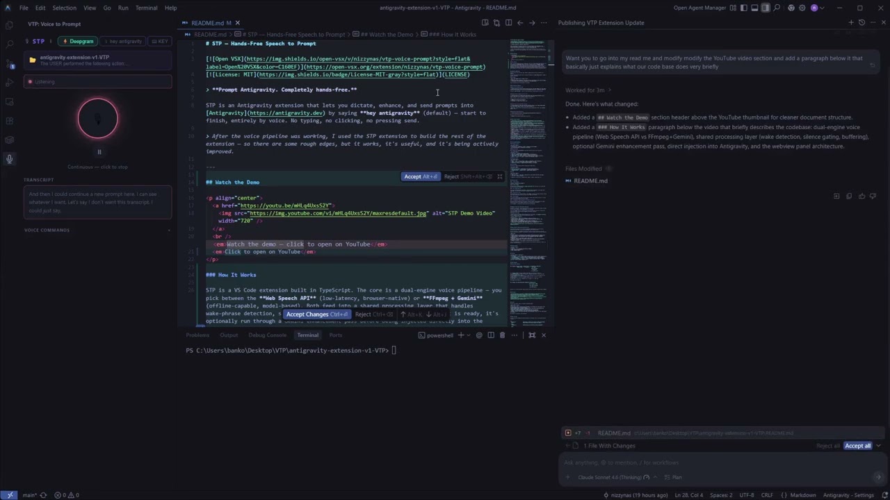This screenshot has height=500, width=890.
Task: Give thumbs down to agent response
Action: (x=873, y=197)
